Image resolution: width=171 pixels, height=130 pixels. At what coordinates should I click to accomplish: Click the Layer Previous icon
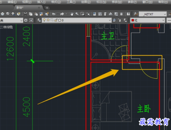(x=120, y=20)
